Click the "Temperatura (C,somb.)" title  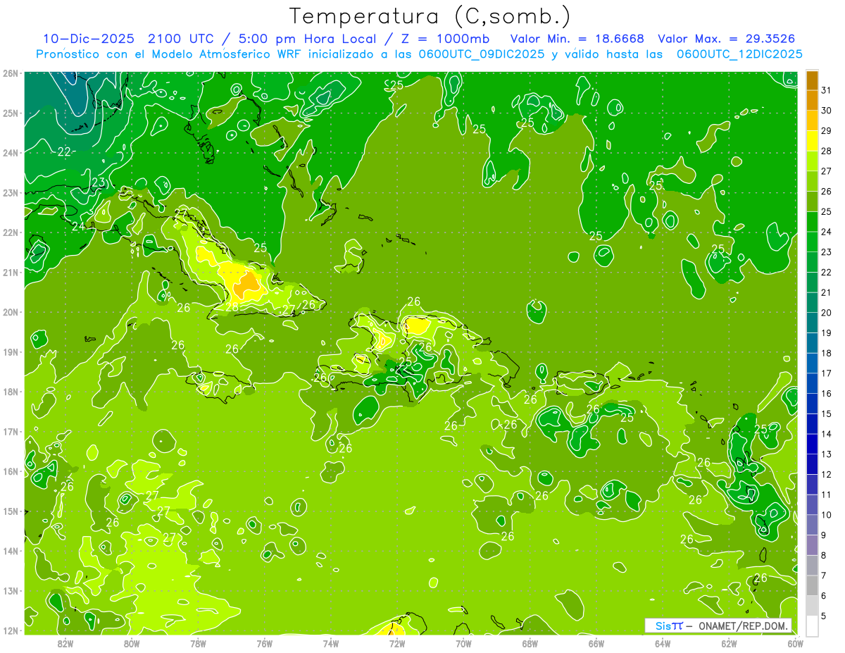coord(430,16)
